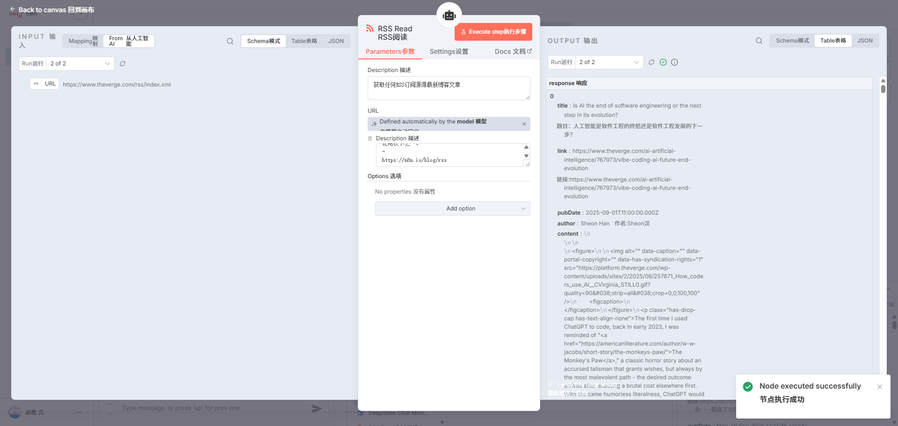Dismiss the success notification
The width and height of the screenshot is (898, 426).
pos(880,387)
